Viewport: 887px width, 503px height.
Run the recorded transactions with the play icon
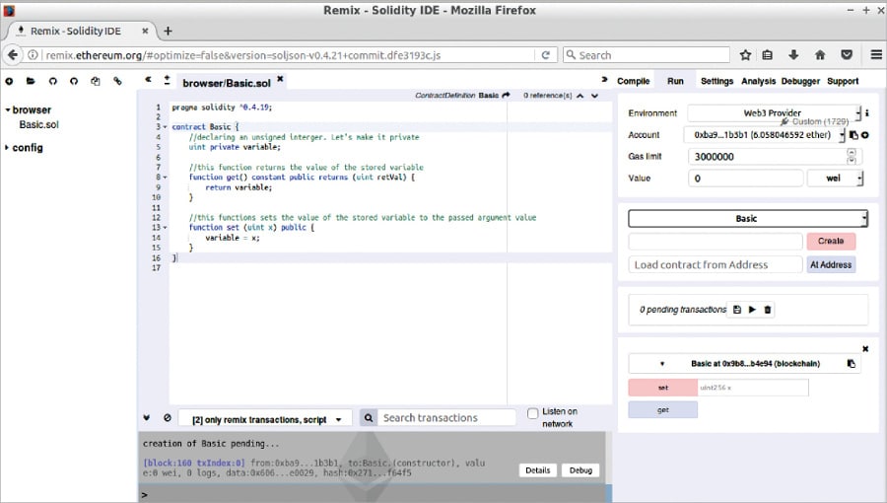[x=752, y=310]
